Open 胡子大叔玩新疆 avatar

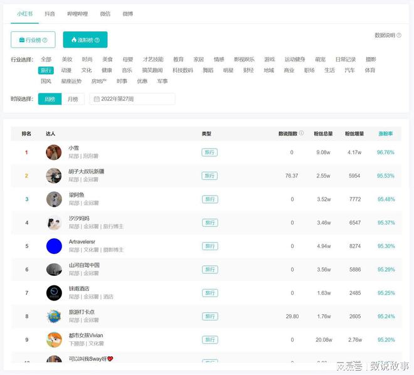coord(53,176)
